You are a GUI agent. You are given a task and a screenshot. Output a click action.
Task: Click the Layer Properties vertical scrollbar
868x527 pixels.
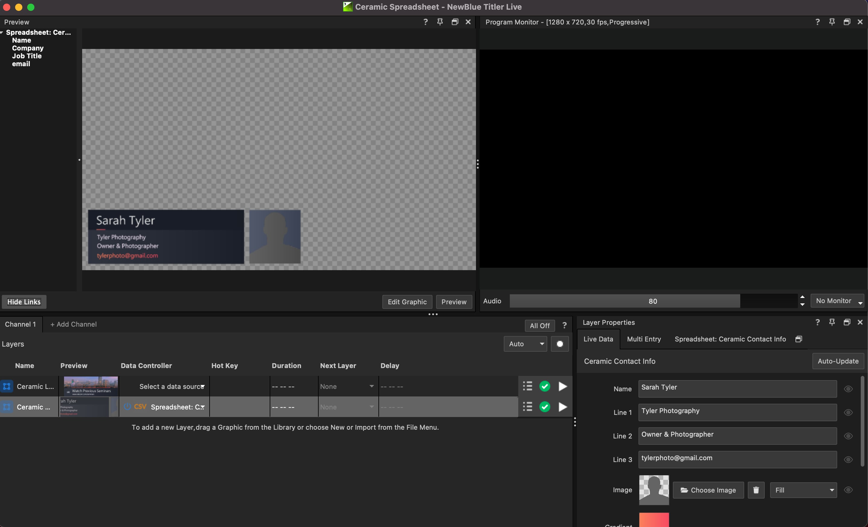(862, 421)
